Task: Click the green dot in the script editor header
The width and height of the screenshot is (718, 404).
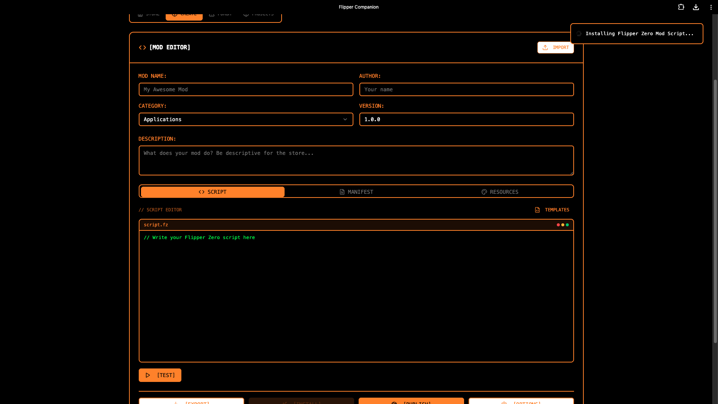Action: point(567,225)
